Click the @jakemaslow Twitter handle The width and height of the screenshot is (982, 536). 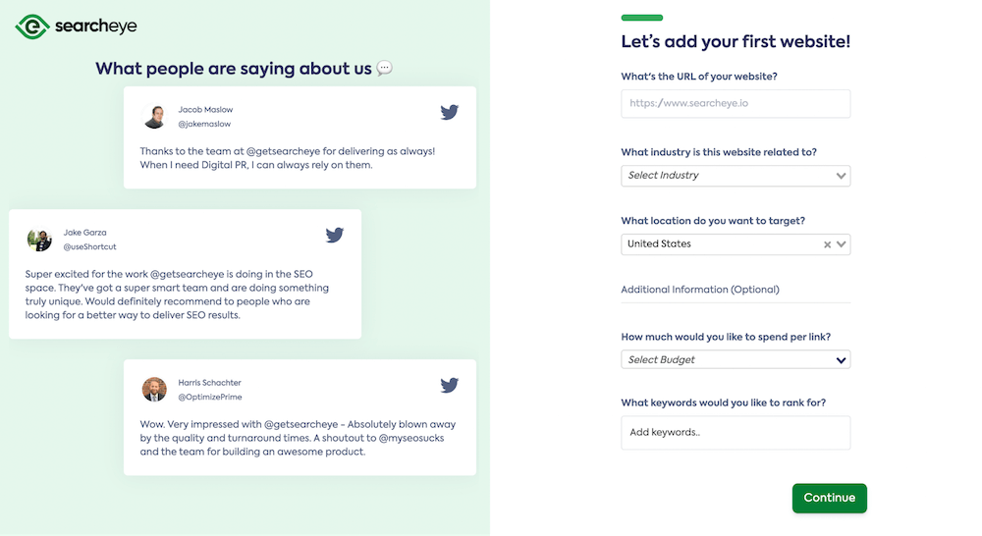204,125
